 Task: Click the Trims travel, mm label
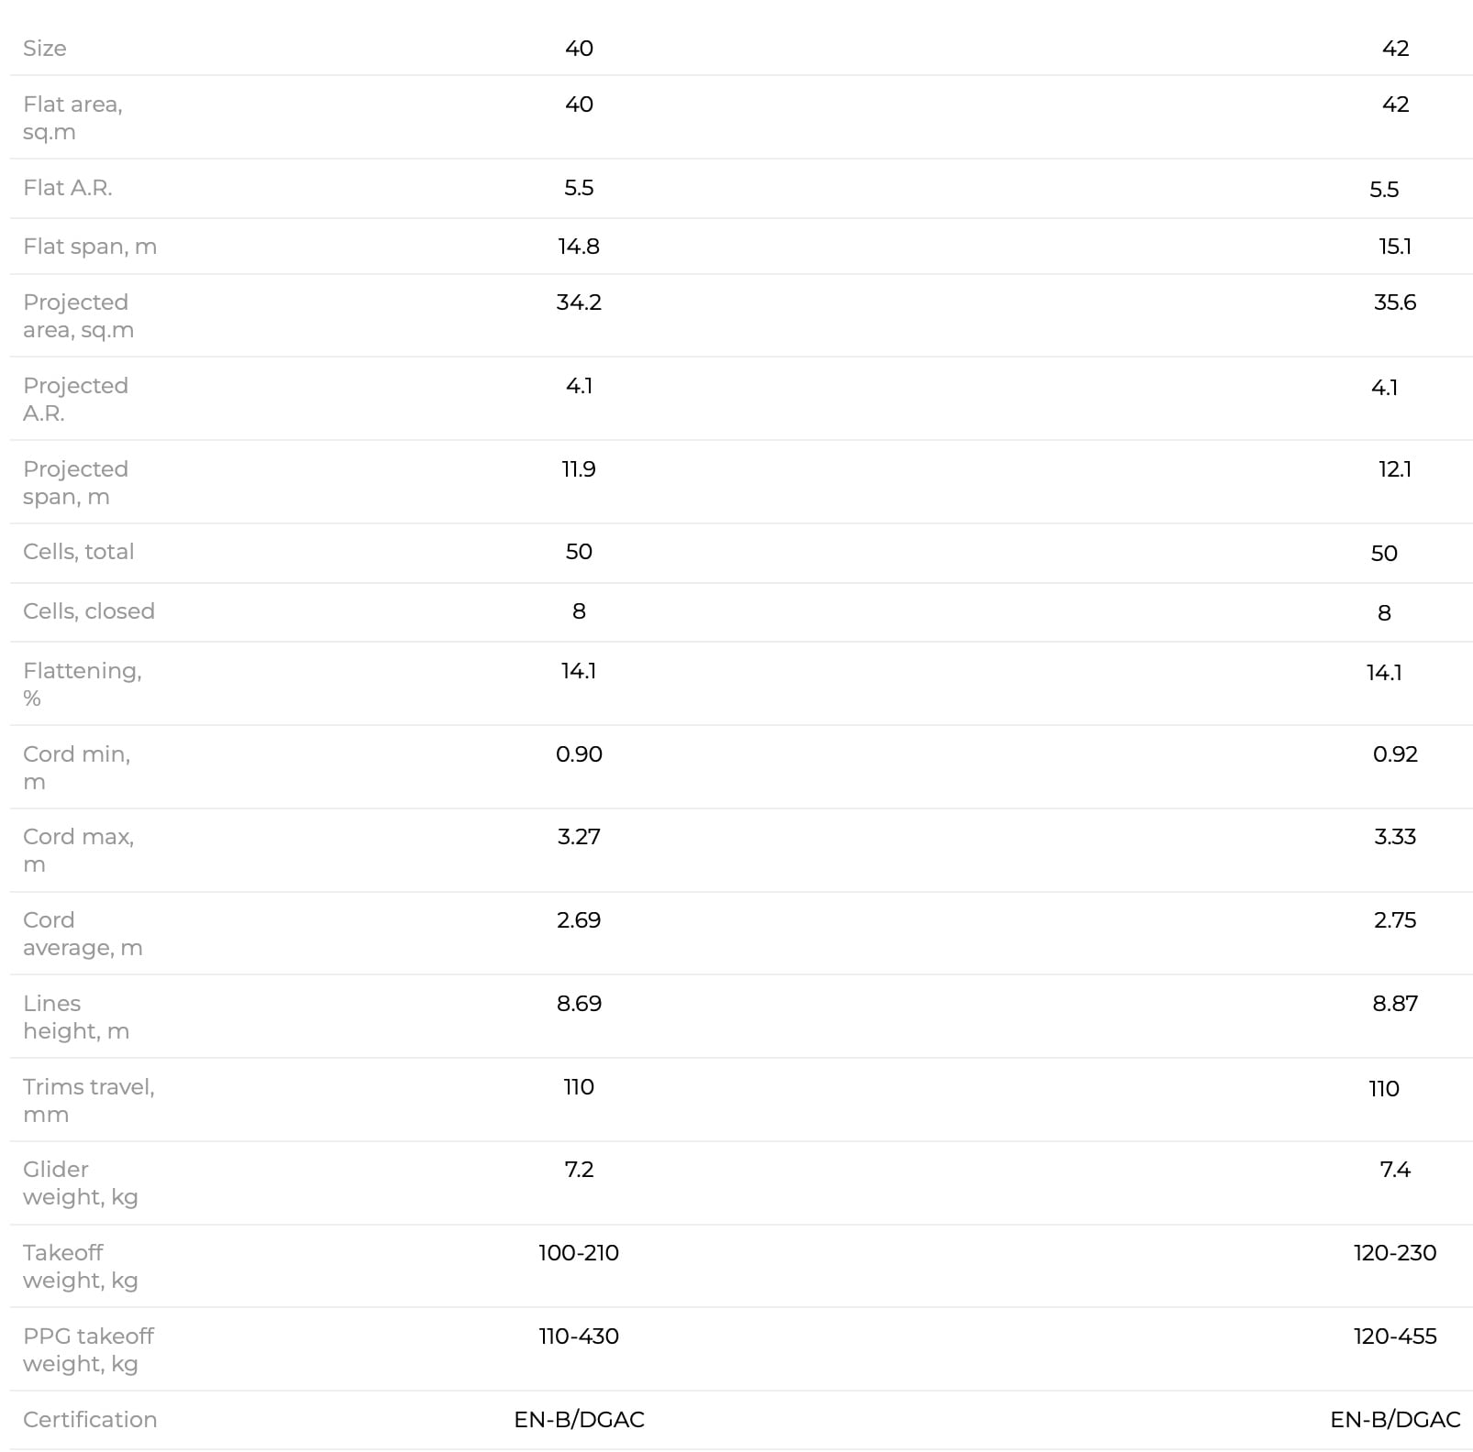89,1101
